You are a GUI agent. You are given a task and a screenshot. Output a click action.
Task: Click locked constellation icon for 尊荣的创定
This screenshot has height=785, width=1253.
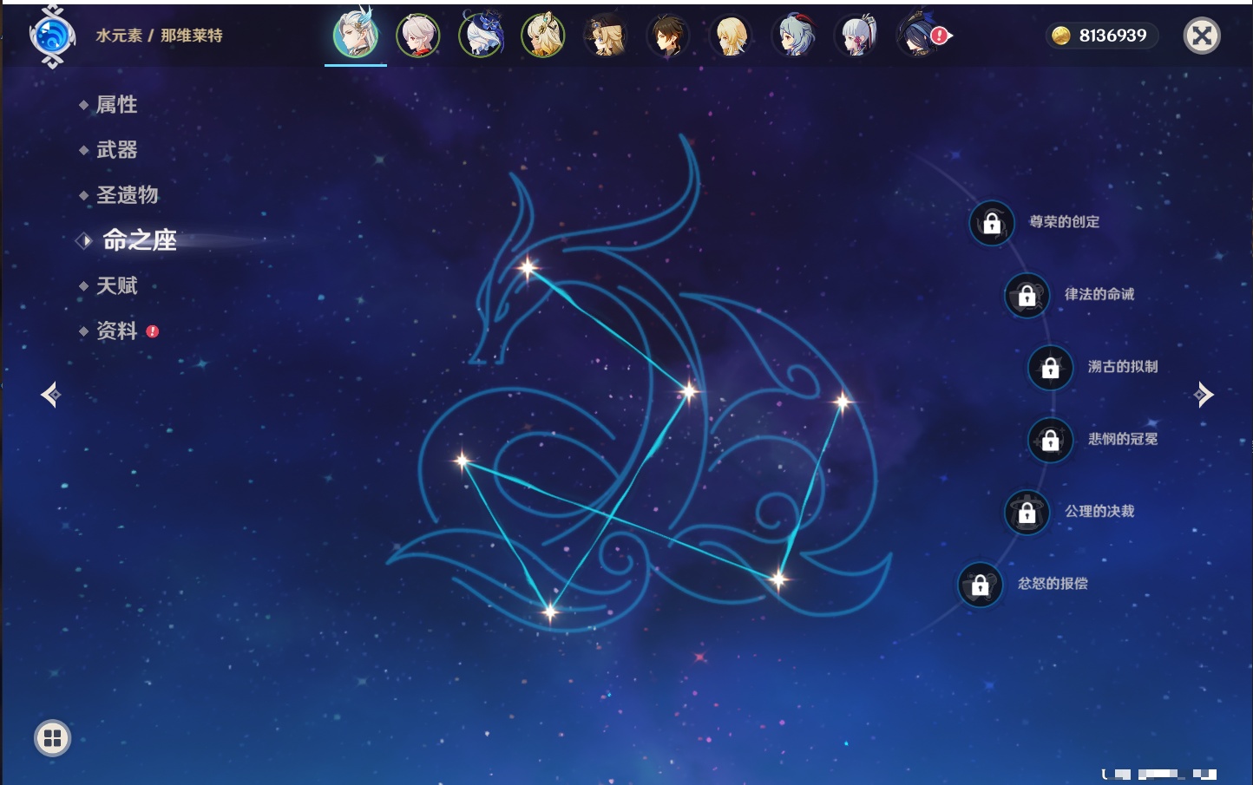(992, 223)
